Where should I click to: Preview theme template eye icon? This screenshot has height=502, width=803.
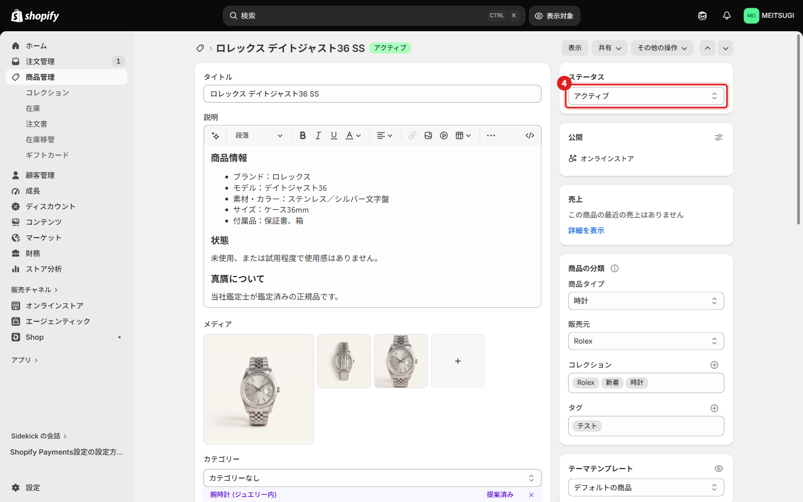[x=719, y=469]
